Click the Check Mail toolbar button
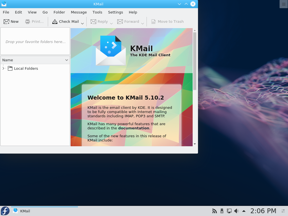Image resolution: width=288 pixels, height=216 pixels. [x=66, y=22]
